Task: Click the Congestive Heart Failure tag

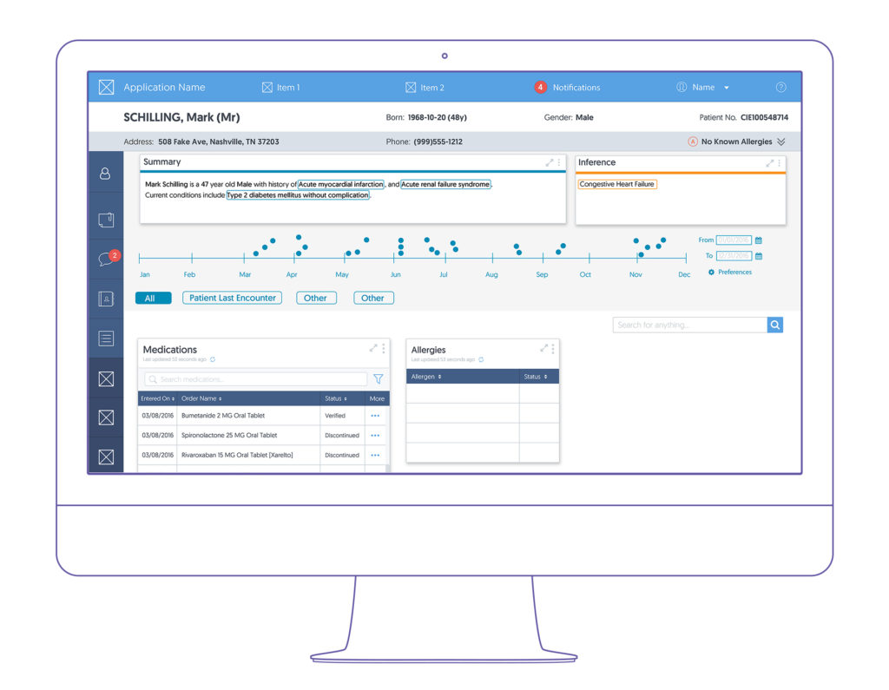Action: point(616,184)
